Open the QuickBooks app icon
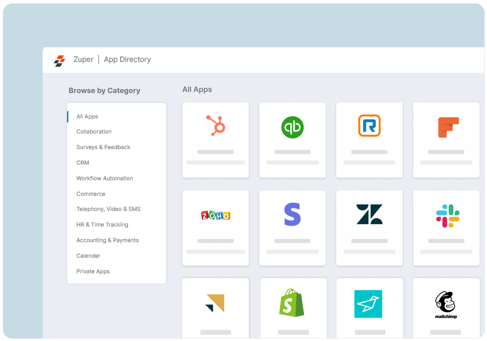The height and width of the screenshot is (341, 487). [292, 127]
